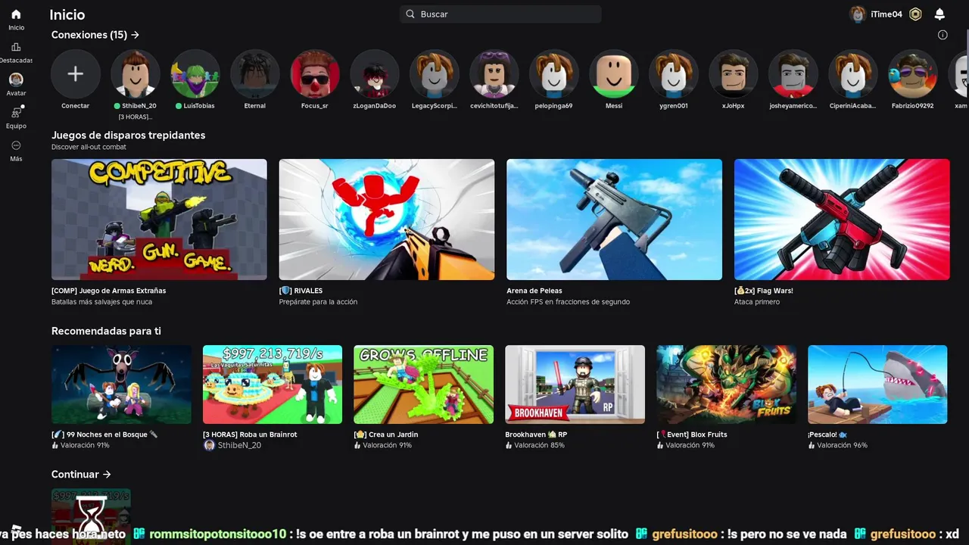Click the Continuar section game thumbnail
This screenshot has height=545, width=969.
click(x=91, y=516)
